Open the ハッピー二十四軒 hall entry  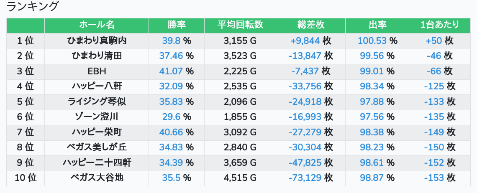[97, 163]
